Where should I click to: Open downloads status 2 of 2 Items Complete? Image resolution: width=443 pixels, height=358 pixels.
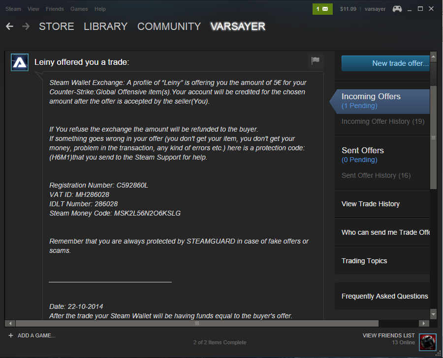point(220,342)
